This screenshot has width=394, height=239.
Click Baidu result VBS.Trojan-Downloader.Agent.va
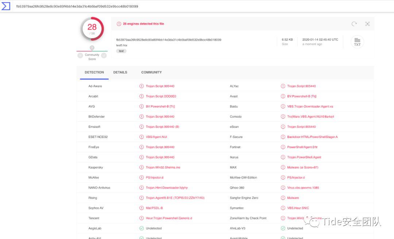point(310,106)
